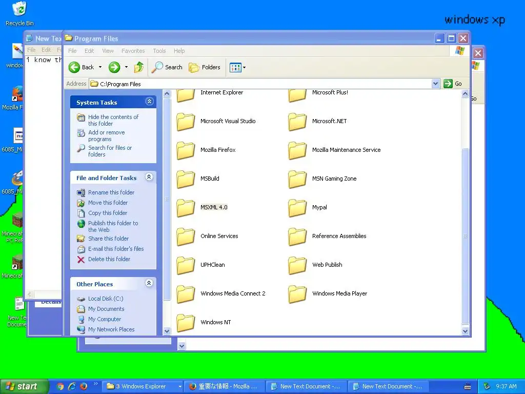This screenshot has width=525, height=394.
Task: Open the View menu
Action: [x=108, y=51]
